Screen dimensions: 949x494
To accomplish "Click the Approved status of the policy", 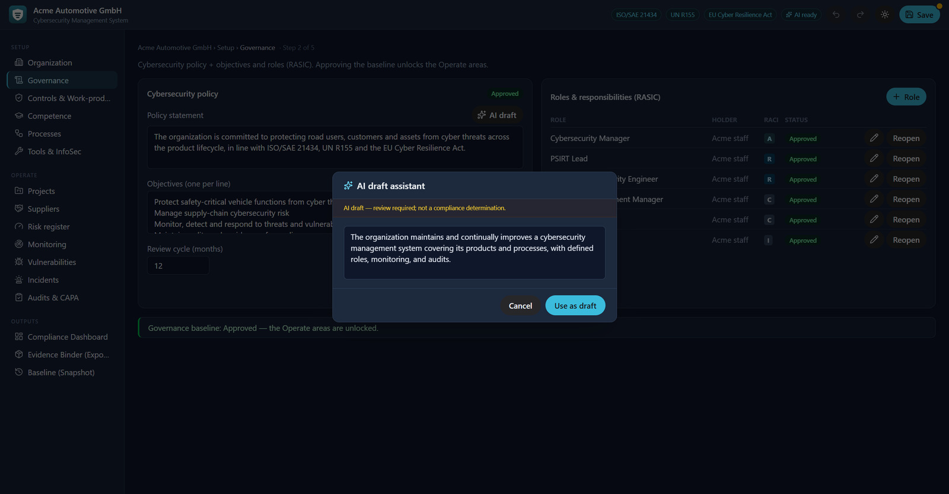I will (505, 94).
